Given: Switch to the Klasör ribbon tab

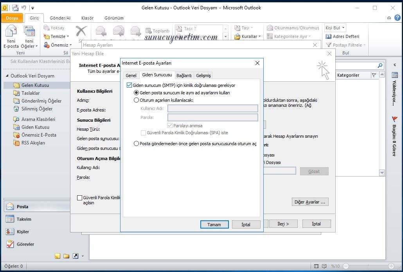Looking at the screenshot, I should [x=87, y=18].
